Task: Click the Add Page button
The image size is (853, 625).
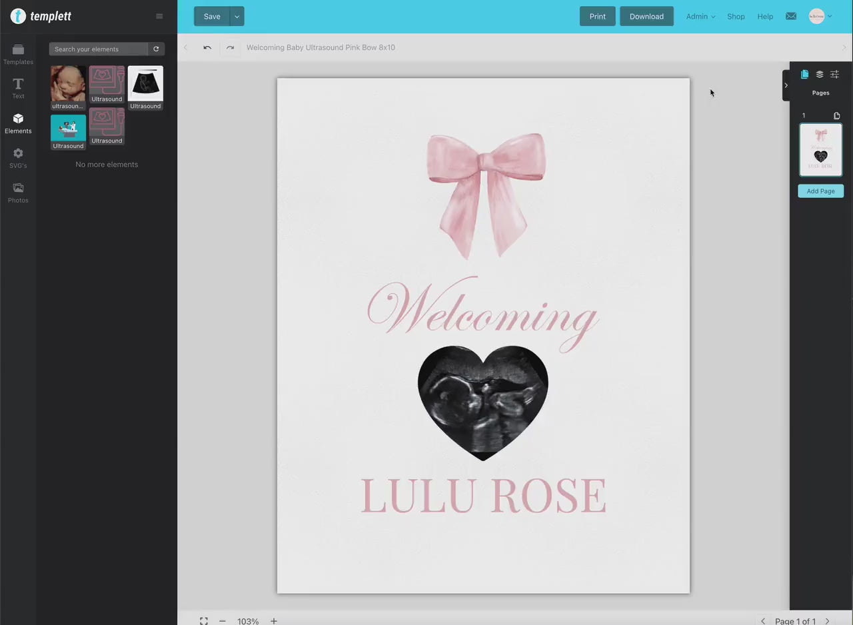Action: (820, 191)
